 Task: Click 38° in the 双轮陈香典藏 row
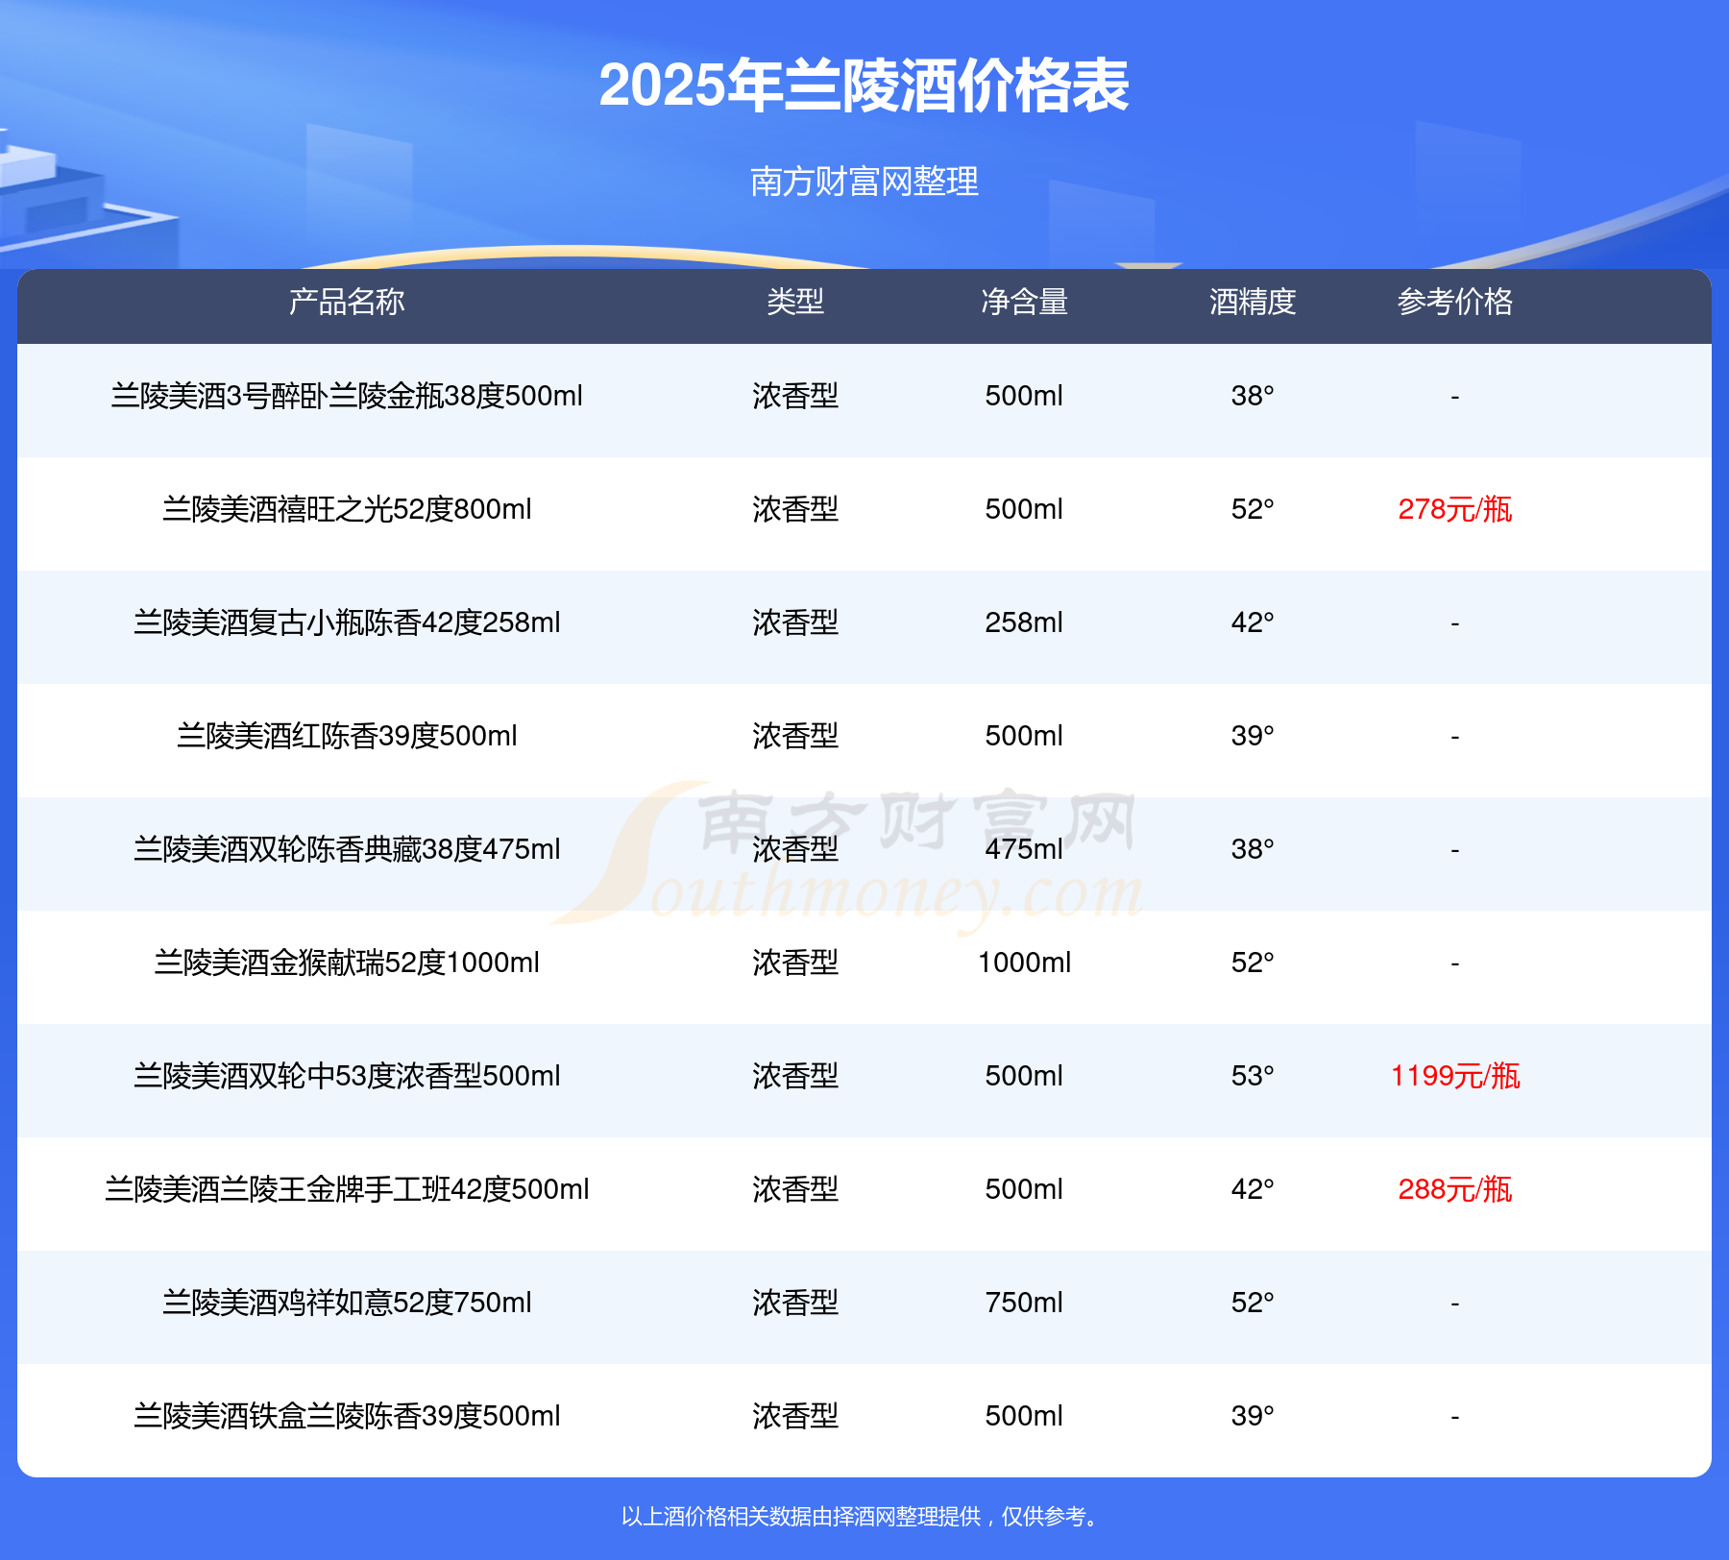point(1253,849)
